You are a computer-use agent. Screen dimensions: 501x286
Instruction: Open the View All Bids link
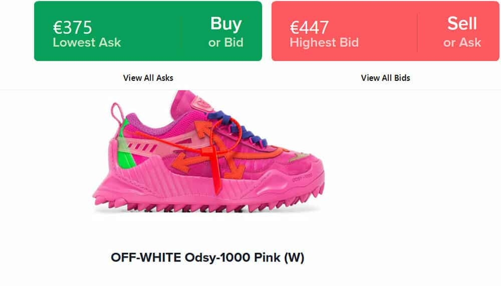pos(385,78)
